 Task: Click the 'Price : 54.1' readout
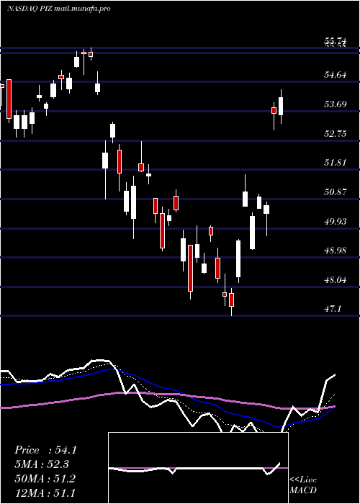(x=45, y=450)
